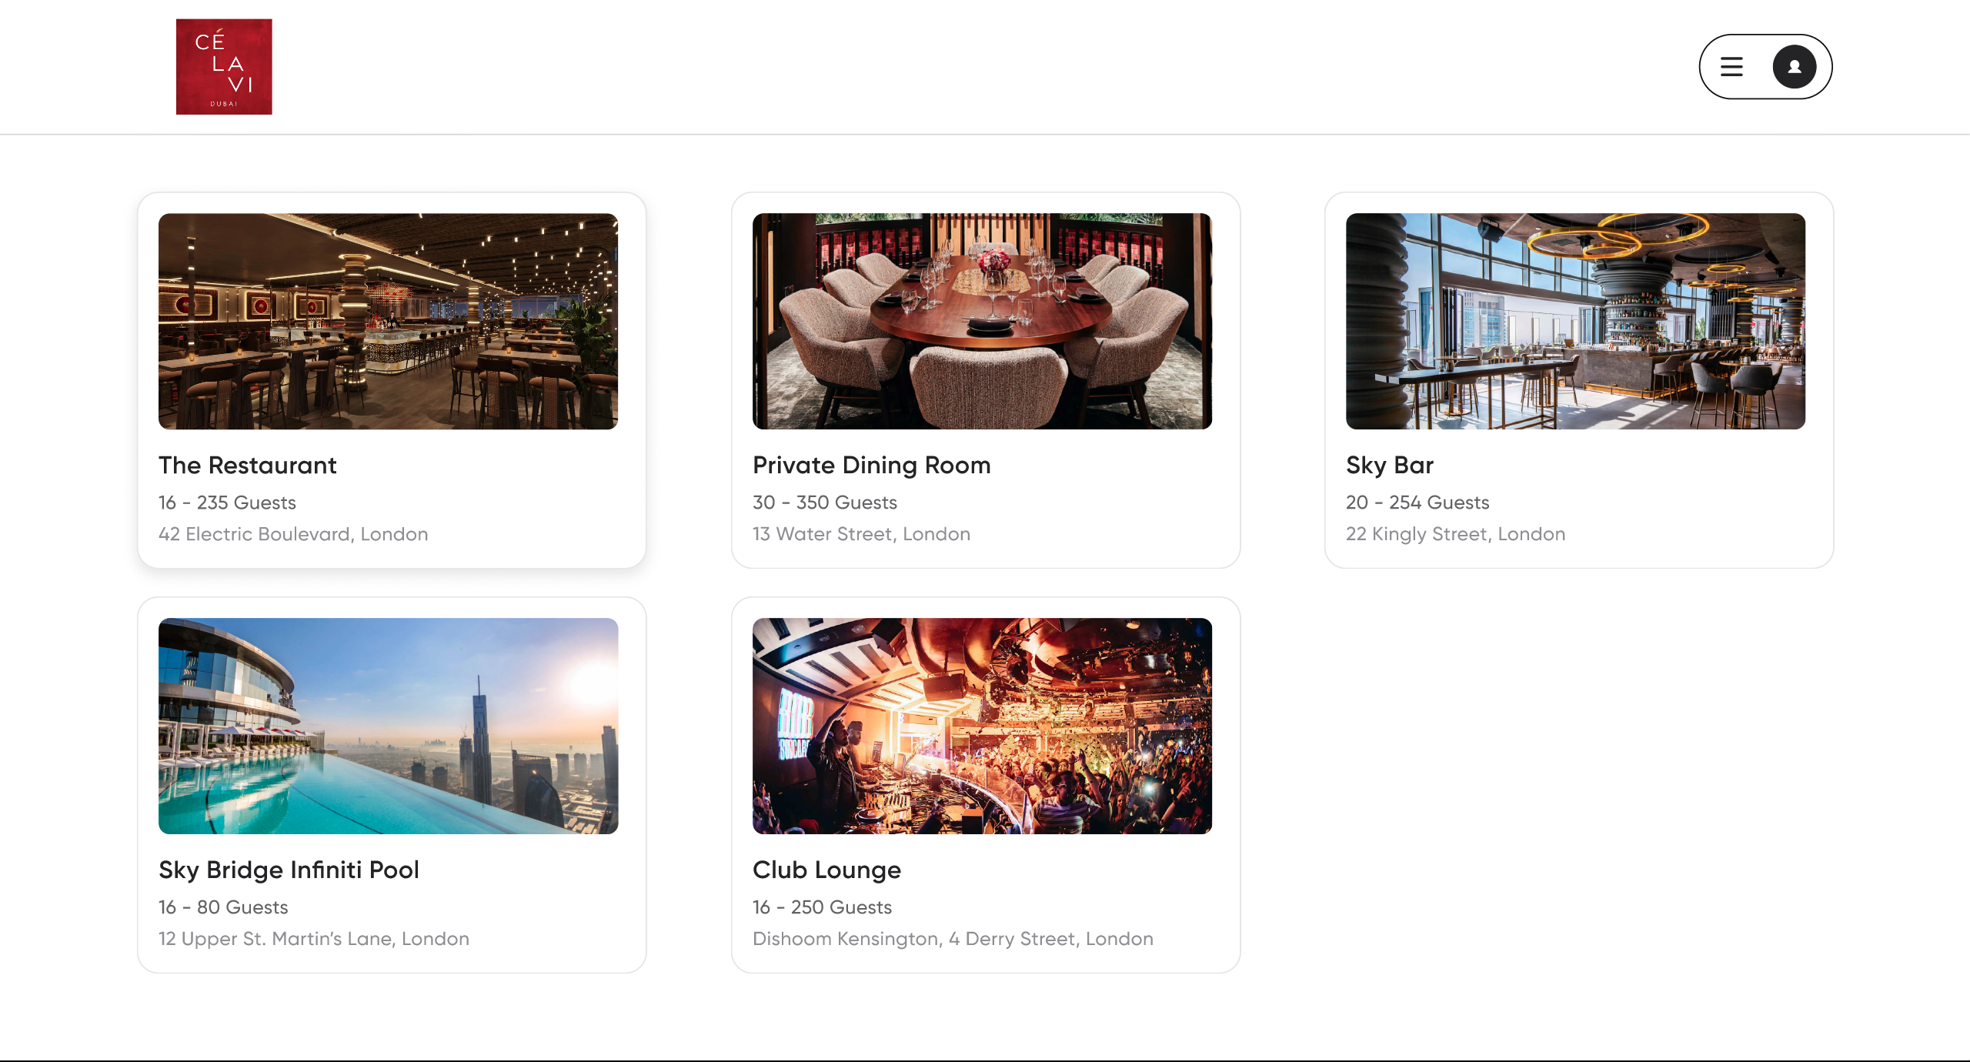
Task: Click the 12 Upper St. Martin's Lane address
Action: [313, 939]
